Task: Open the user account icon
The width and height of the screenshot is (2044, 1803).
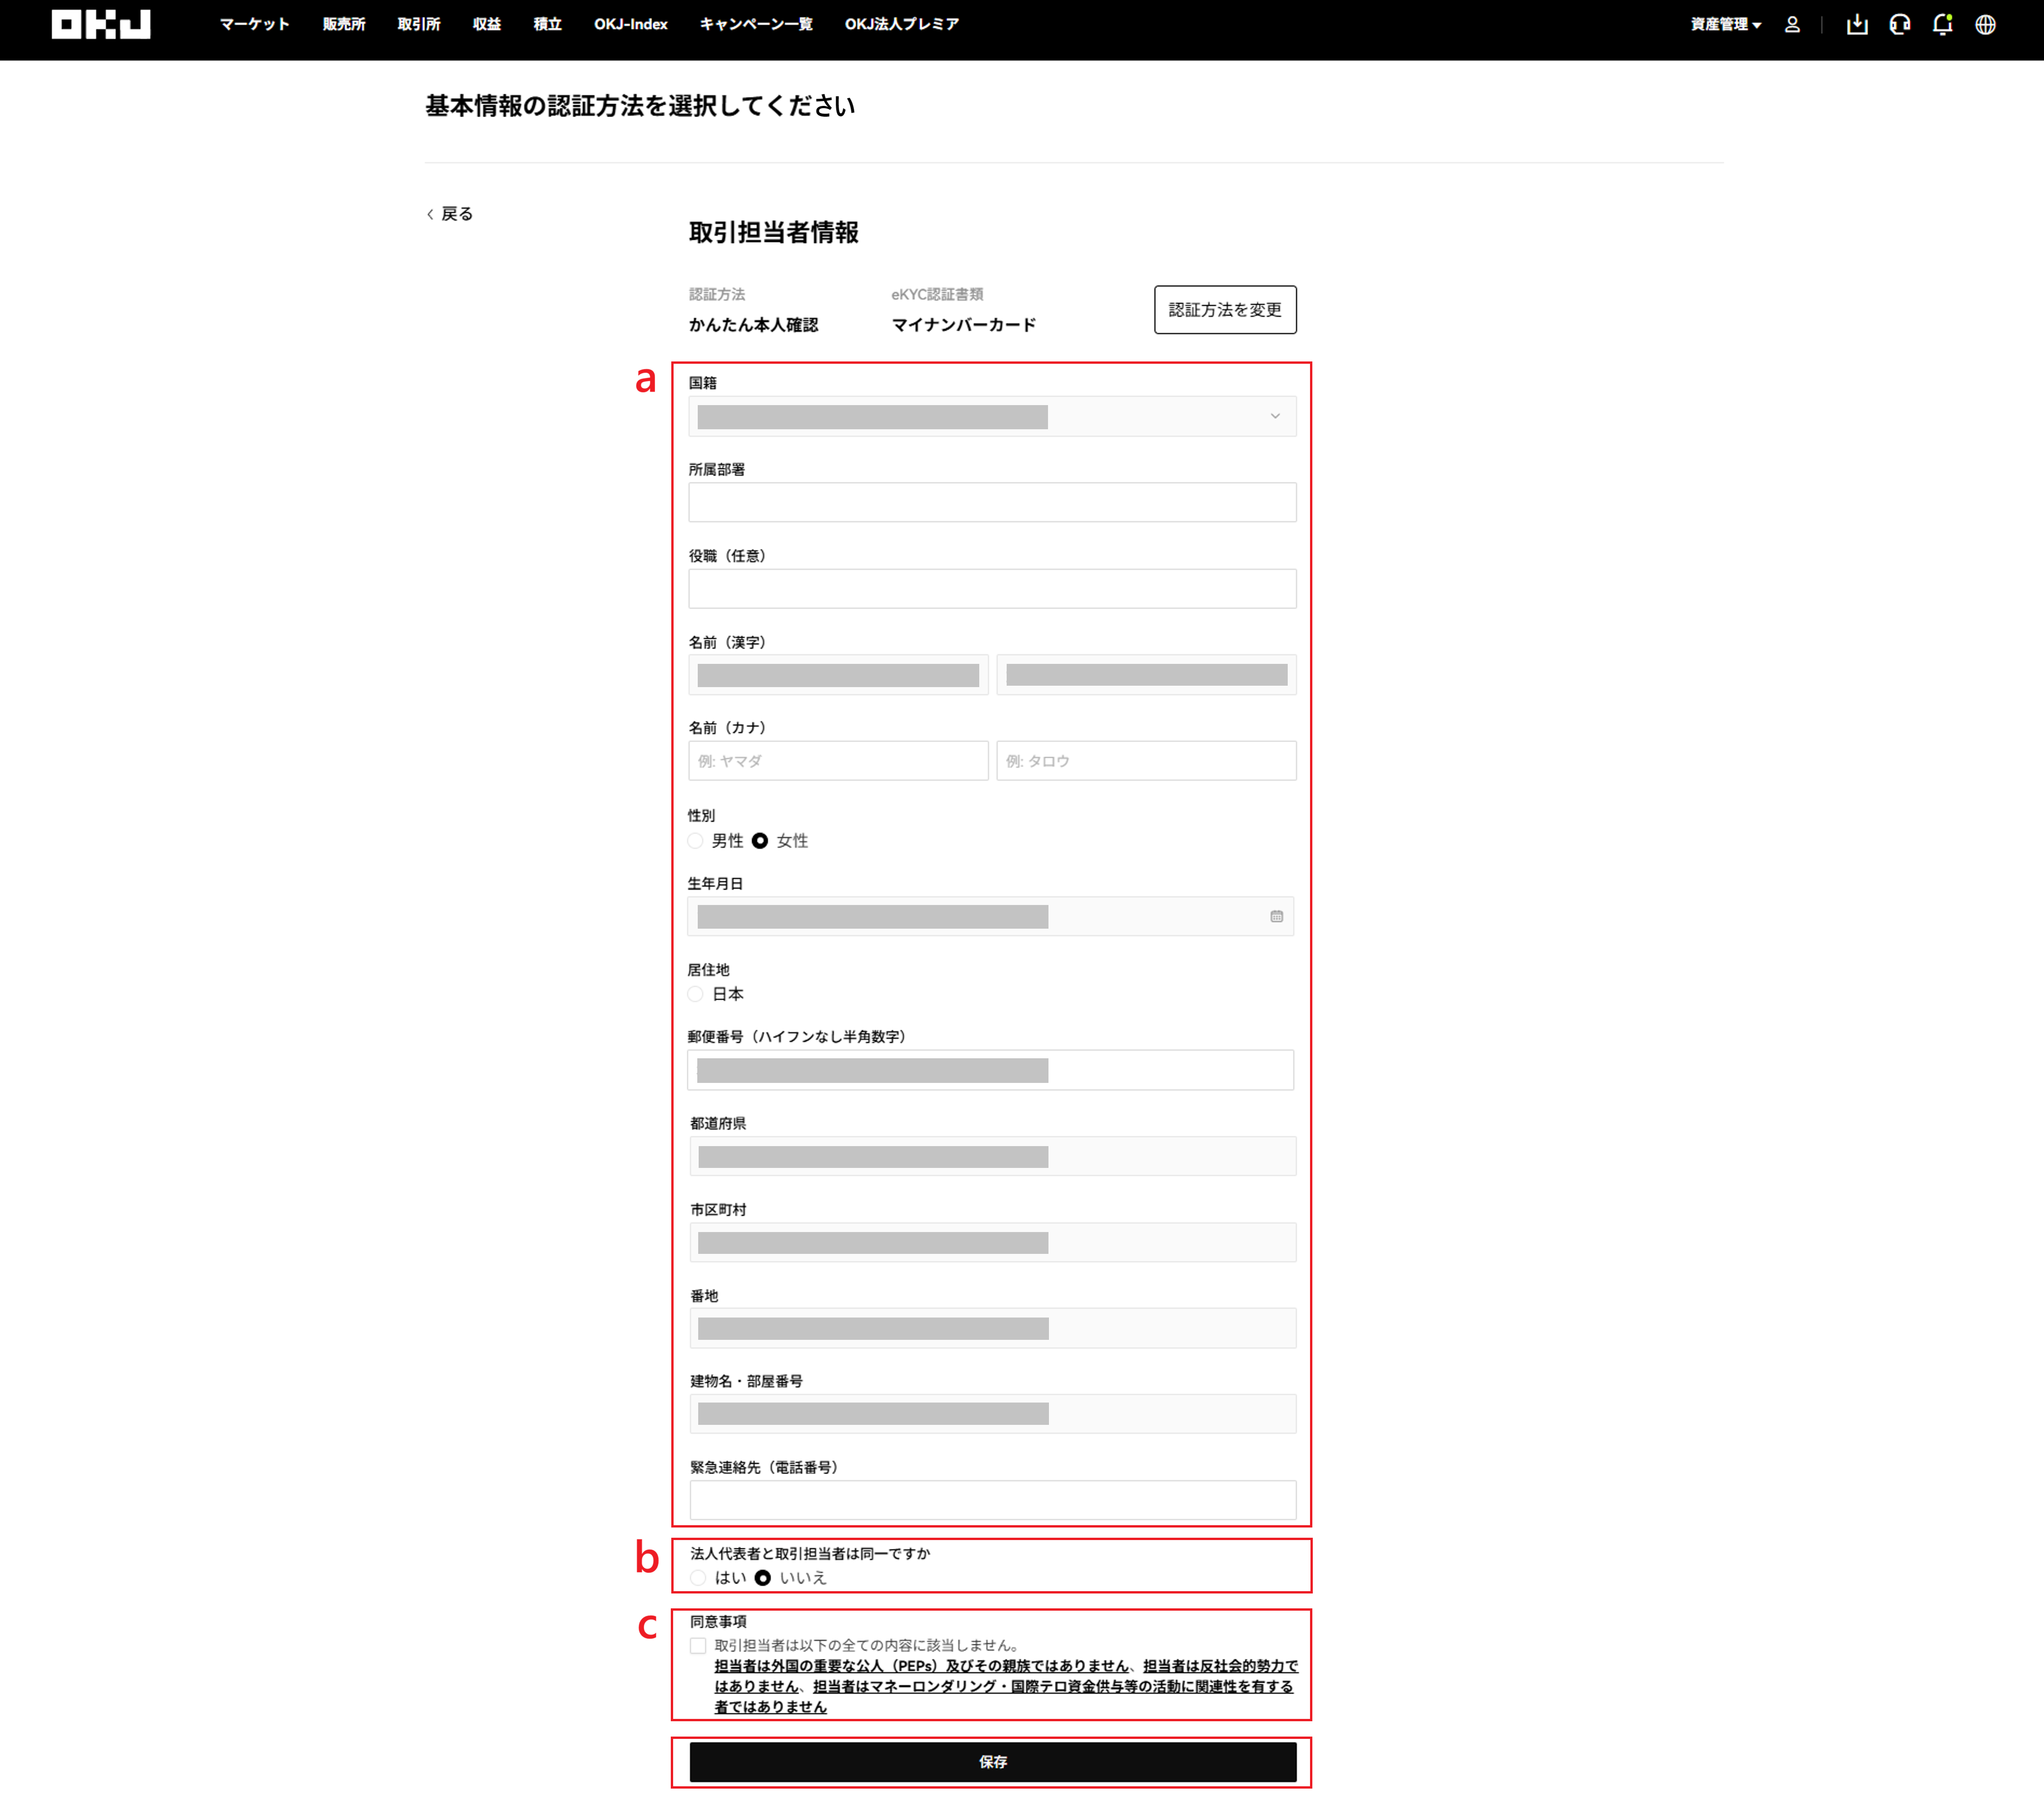Action: pos(1792,24)
